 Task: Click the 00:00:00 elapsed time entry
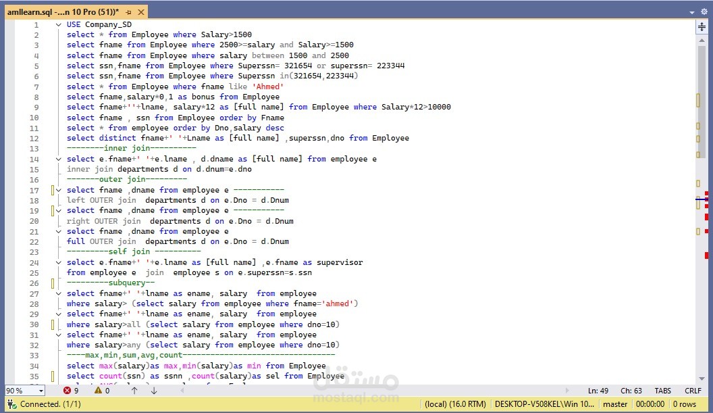(650, 404)
